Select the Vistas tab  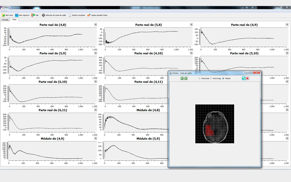[14, 20]
